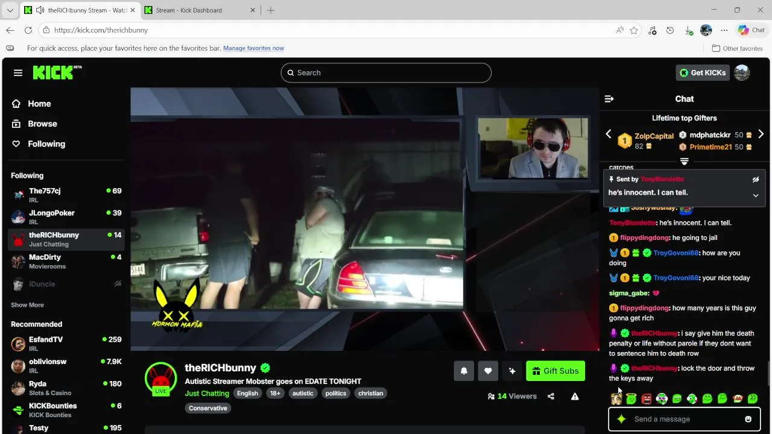Open browser history icon

pos(670,30)
